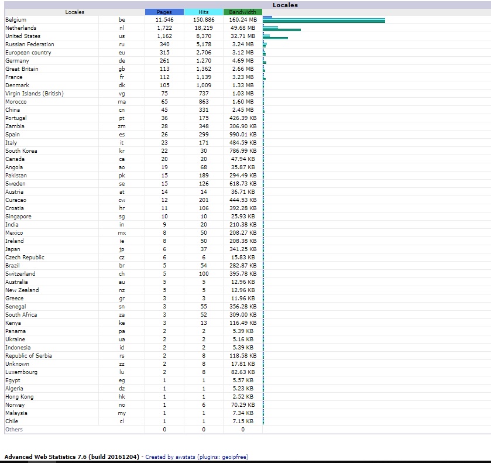Click the cyan Hits column header

point(204,12)
